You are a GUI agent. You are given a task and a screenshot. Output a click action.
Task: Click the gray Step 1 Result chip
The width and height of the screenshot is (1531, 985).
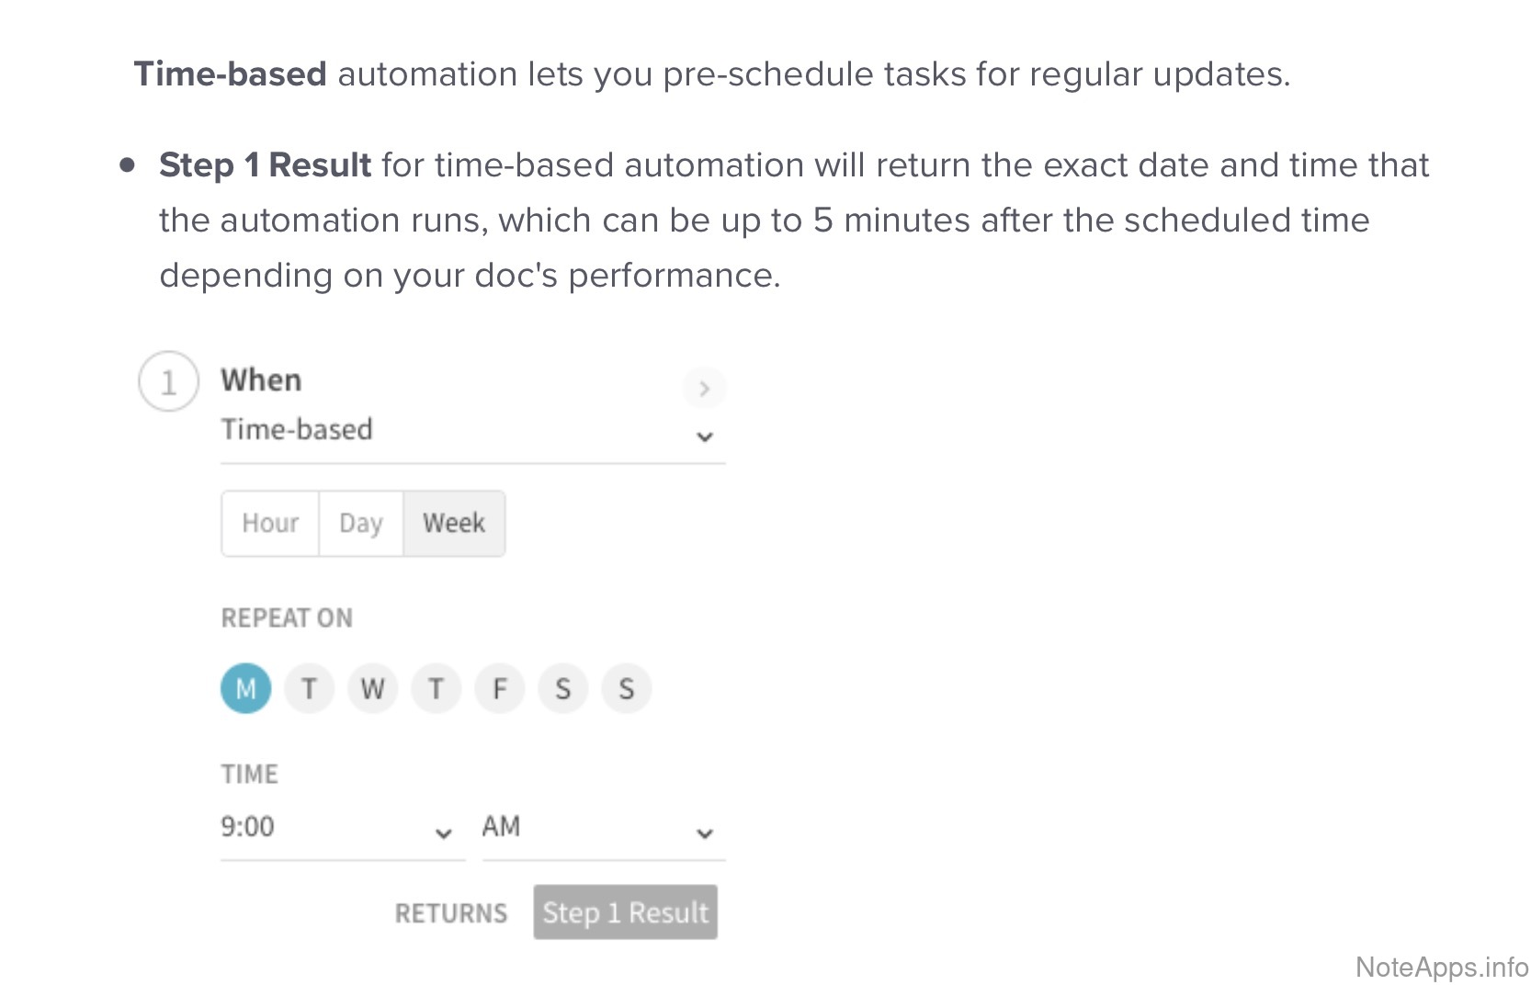[625, 912]
